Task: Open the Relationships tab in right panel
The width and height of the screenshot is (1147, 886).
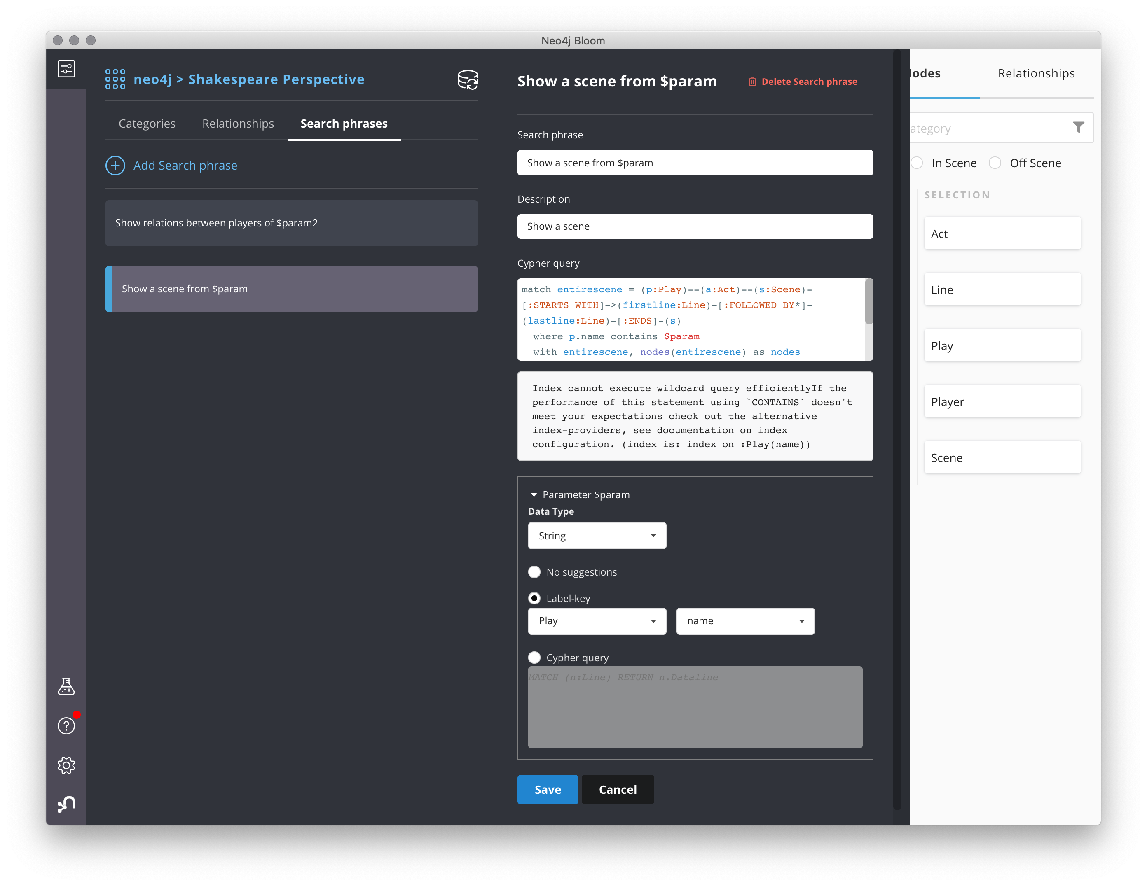Action: pos(1036,73)
